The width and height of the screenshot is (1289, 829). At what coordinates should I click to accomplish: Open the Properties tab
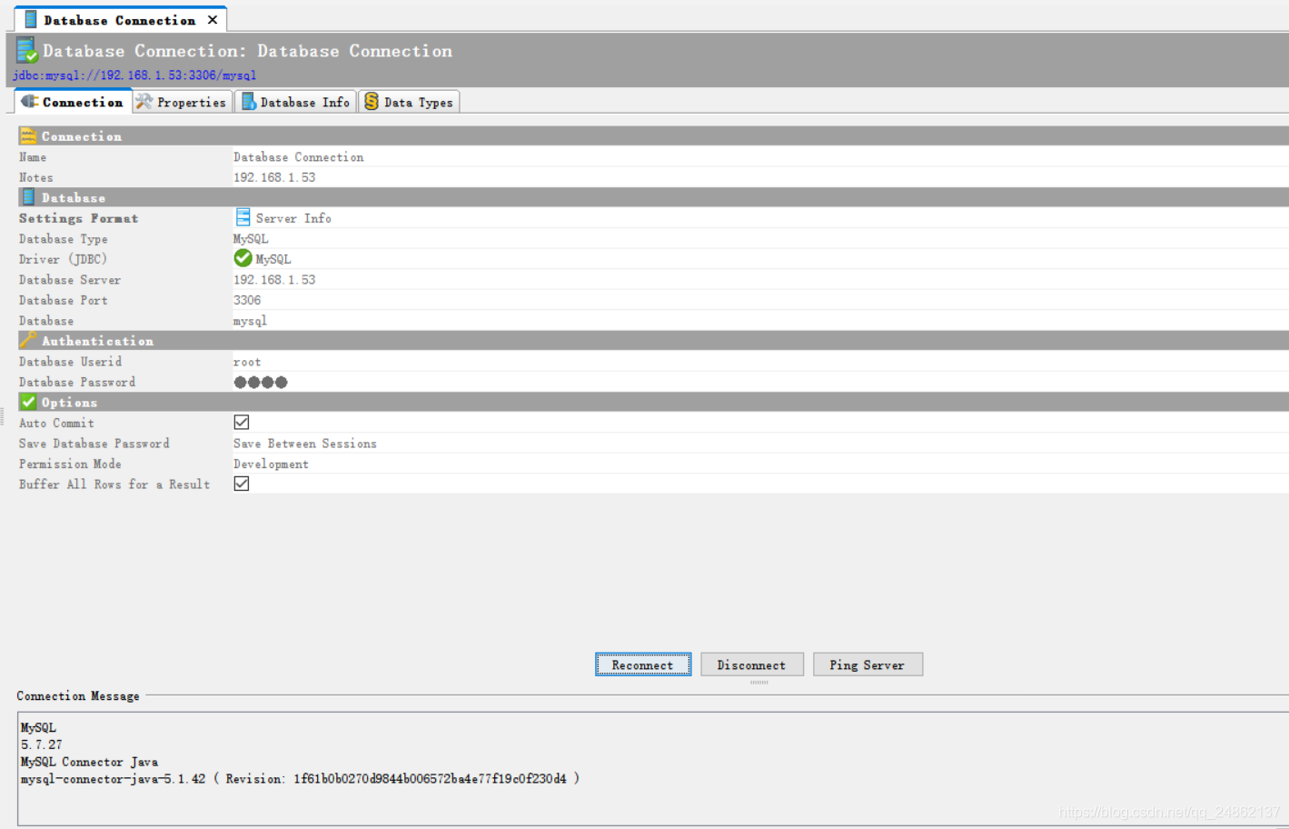coord(183,102)
